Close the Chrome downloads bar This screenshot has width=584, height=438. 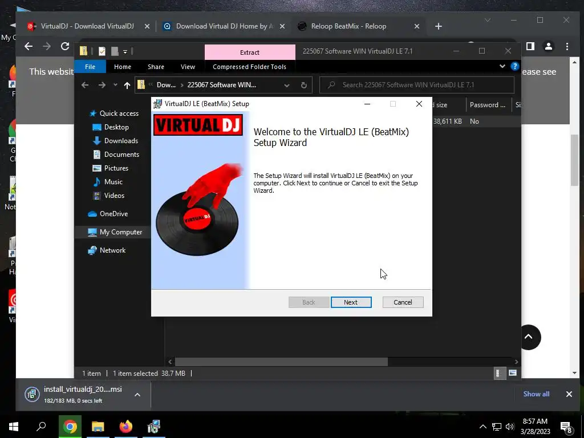(x=569, y=394)
